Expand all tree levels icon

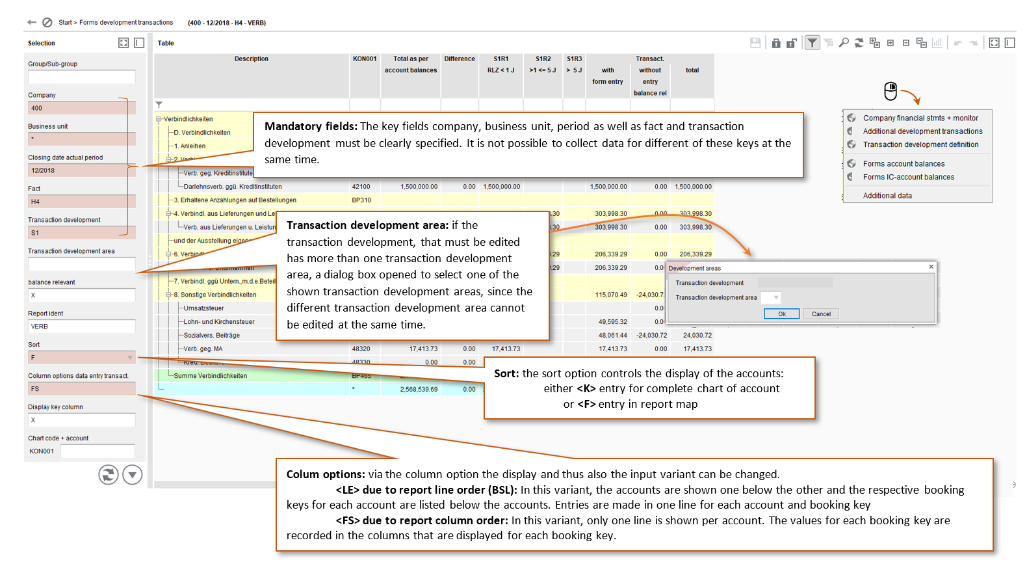(x=875, y=43)
